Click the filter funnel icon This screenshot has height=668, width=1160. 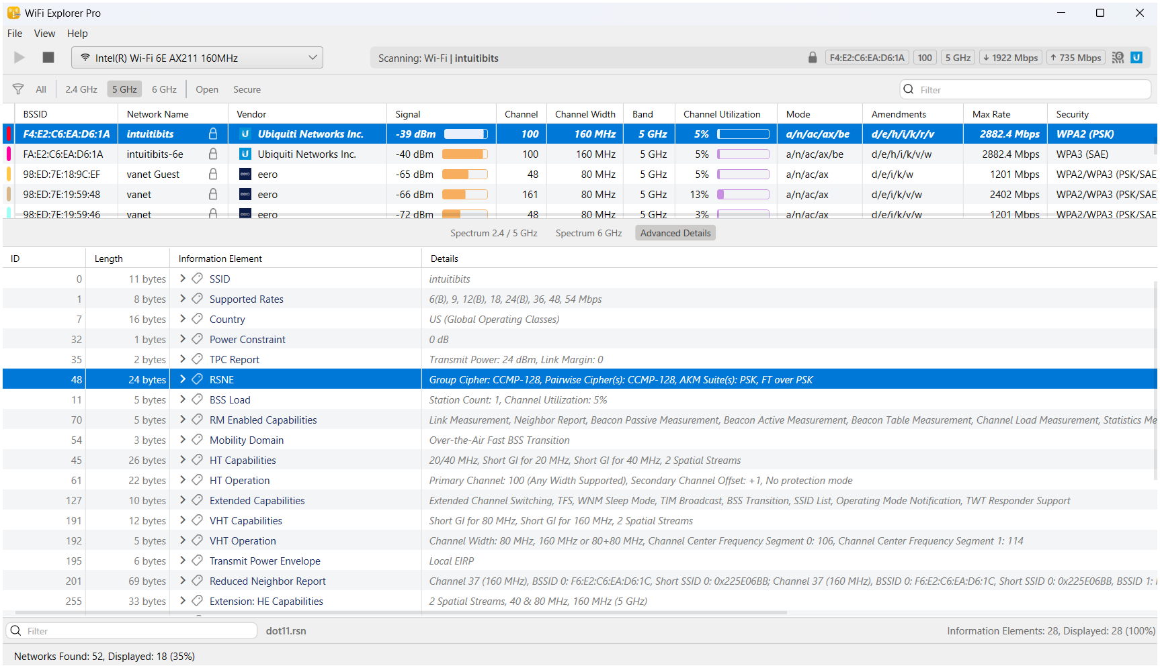point(18,89)
